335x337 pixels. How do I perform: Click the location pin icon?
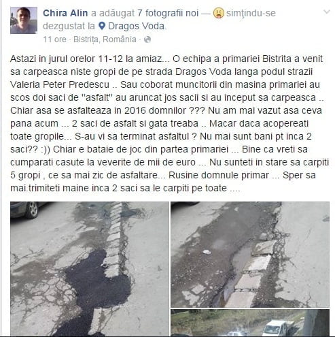(x=102, y=26)
